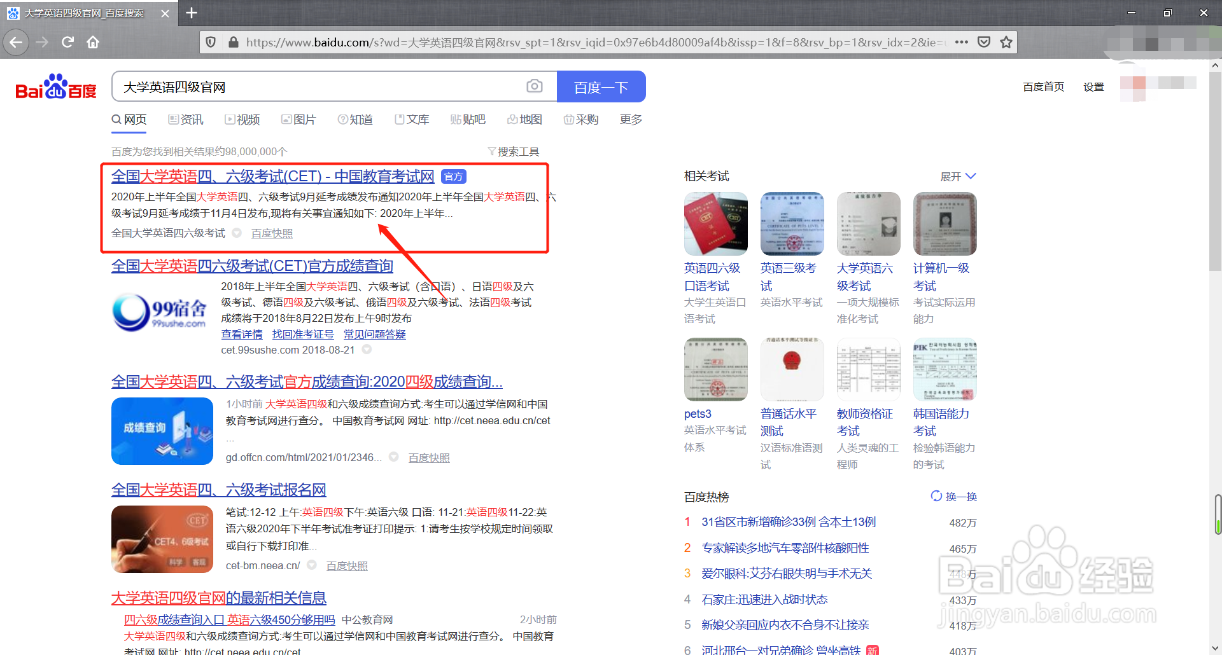
Task: Close the 大学英语四级官网 browser tab
Action: point(165,13)
